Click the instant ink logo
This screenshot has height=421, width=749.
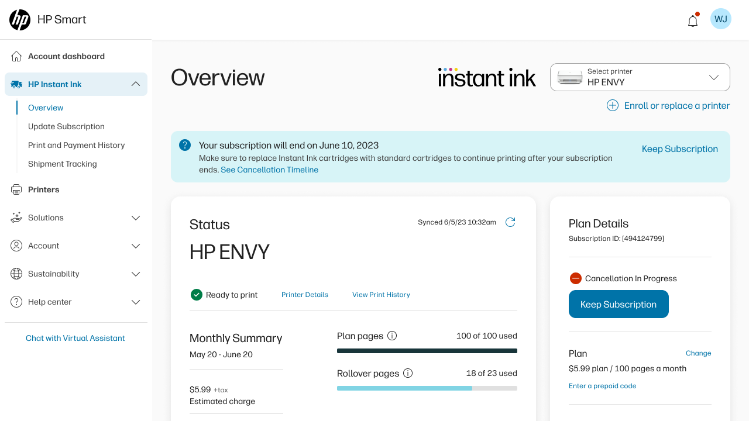487,77
